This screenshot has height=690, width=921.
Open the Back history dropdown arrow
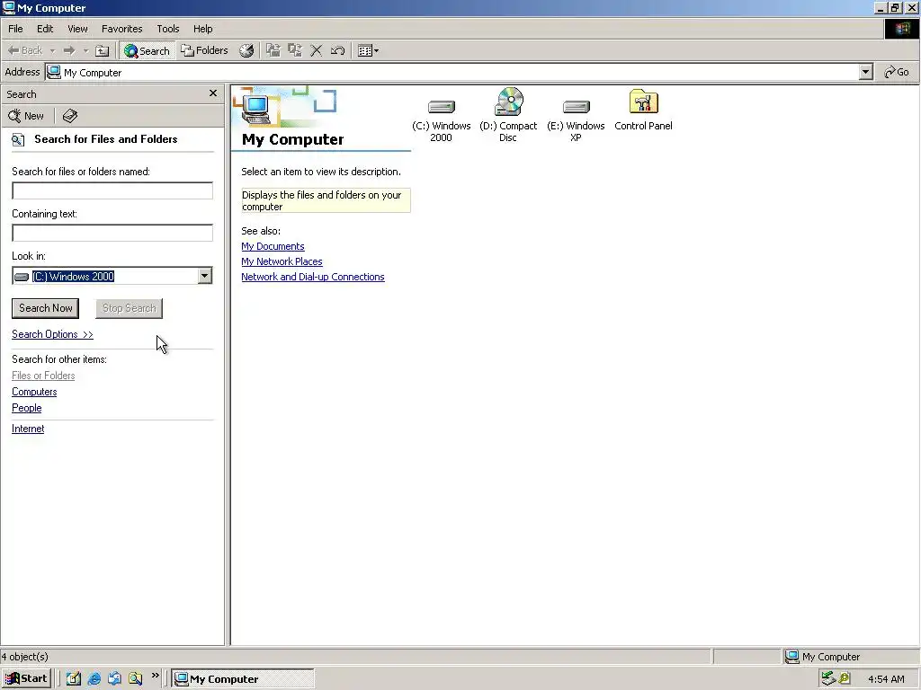(x=52, y=50)
